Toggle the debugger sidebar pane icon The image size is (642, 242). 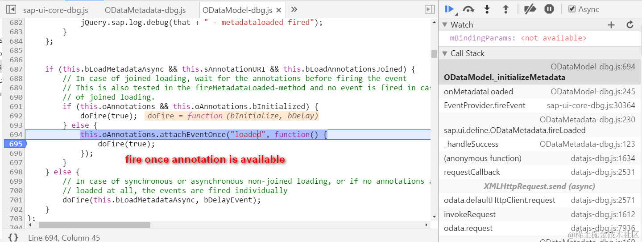tap(429, 9)
